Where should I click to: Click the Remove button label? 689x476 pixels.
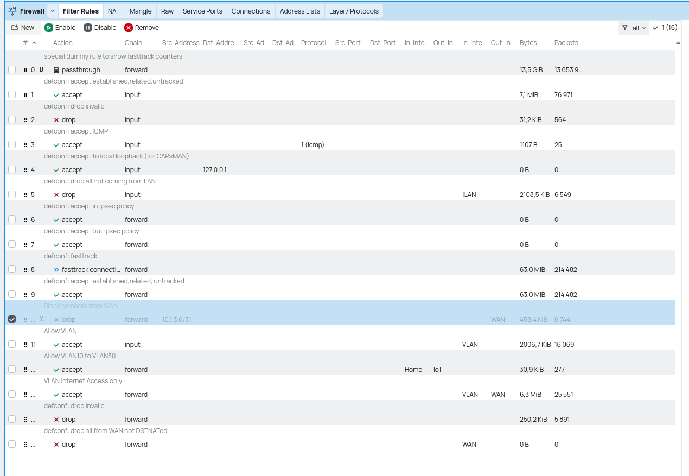click(146, 27)
